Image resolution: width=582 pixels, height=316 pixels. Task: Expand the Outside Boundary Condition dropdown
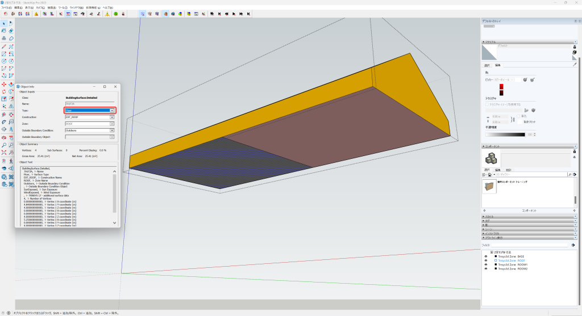pyautogui.click(x=112, y=130)
